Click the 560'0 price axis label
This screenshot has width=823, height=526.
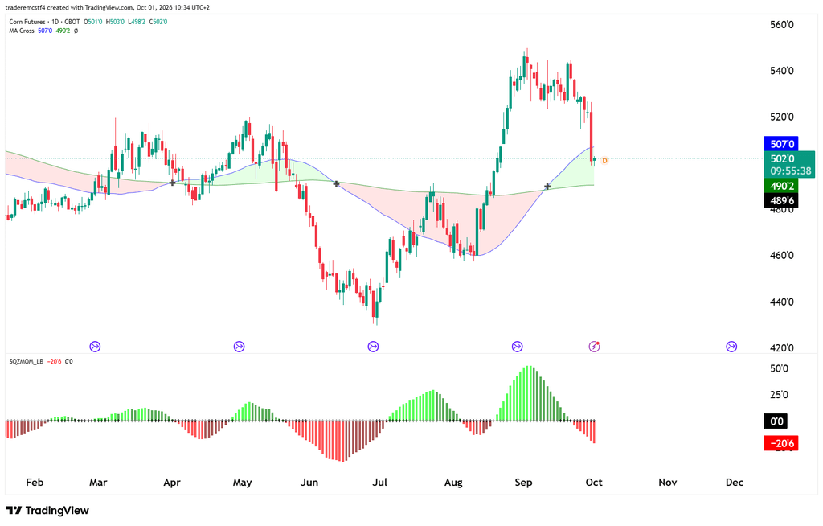click(x=781, y=25)
